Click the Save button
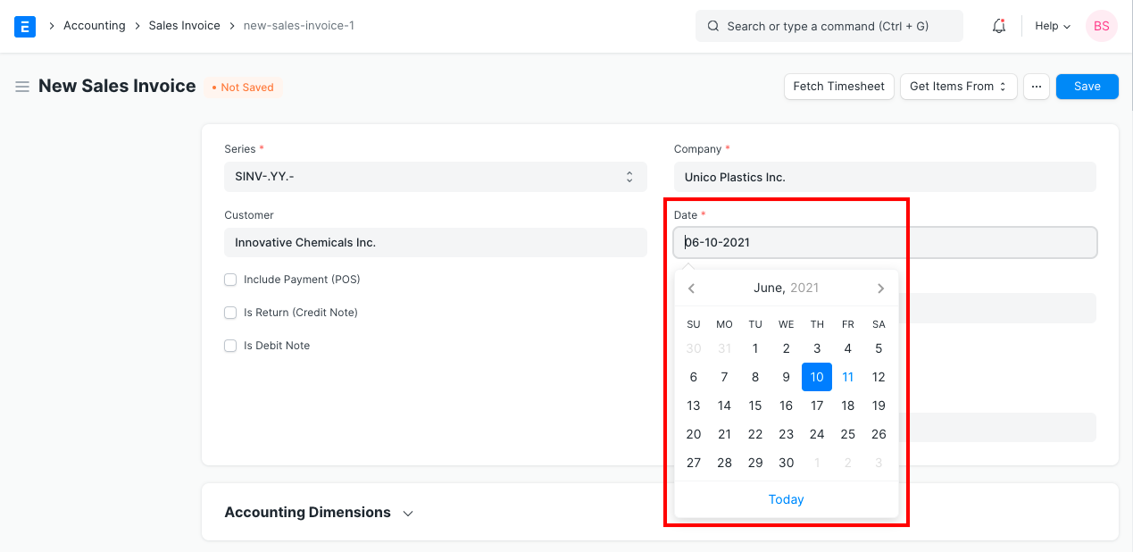The image size is (1133, 552). 1087,86
